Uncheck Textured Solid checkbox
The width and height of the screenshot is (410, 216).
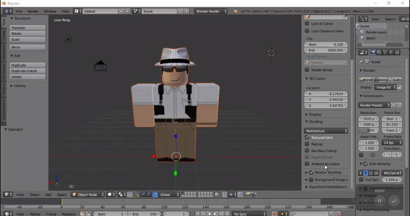pos(307,137)
